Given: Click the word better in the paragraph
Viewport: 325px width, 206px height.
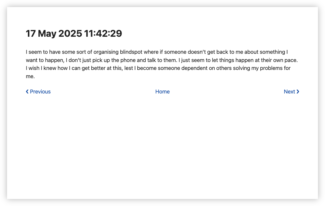Looking at the screenshot, I should [98, 68].
